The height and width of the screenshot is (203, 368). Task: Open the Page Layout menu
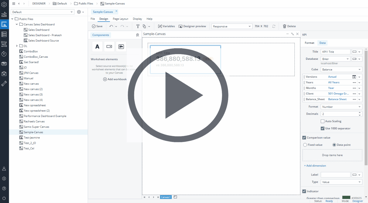click(x=120, y=19)
